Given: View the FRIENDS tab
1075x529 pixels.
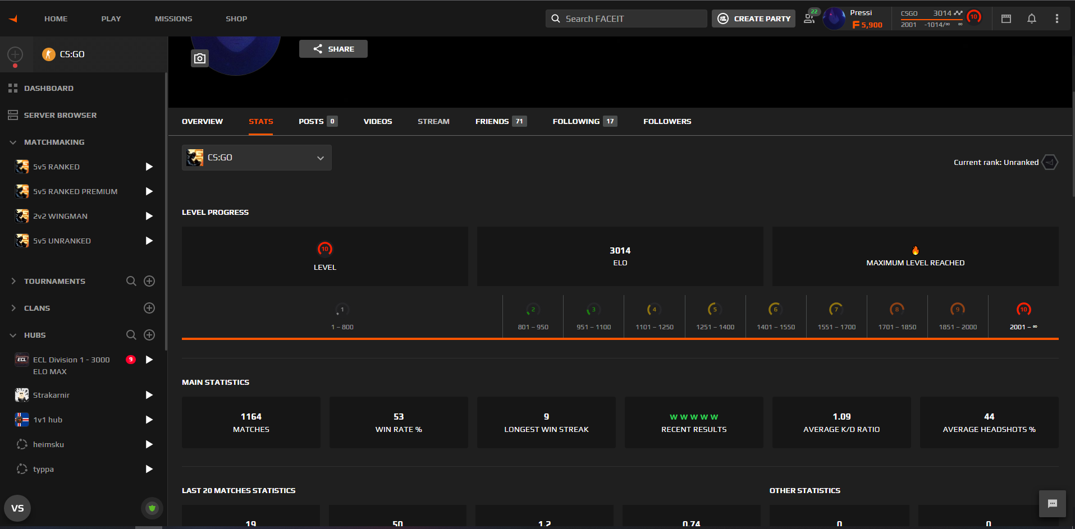Looking at the screenshot, I should (501, 121).
